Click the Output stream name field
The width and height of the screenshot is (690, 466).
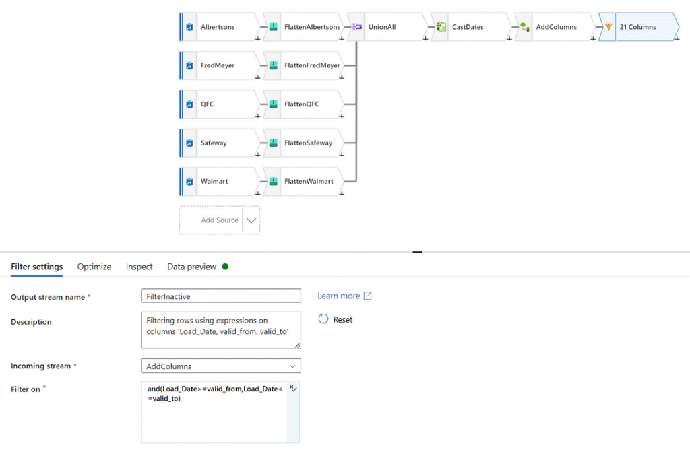coord(221,296)
